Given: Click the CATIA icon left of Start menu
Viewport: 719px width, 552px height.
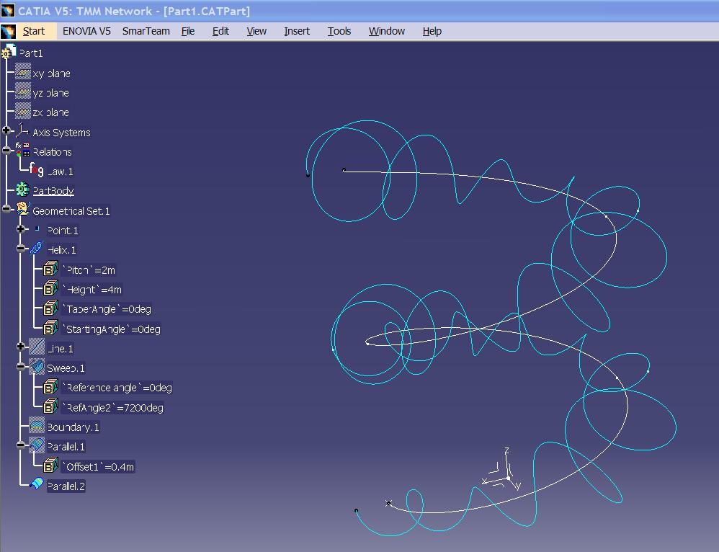Looking at the screenshot, I should (x=8, y=31).
